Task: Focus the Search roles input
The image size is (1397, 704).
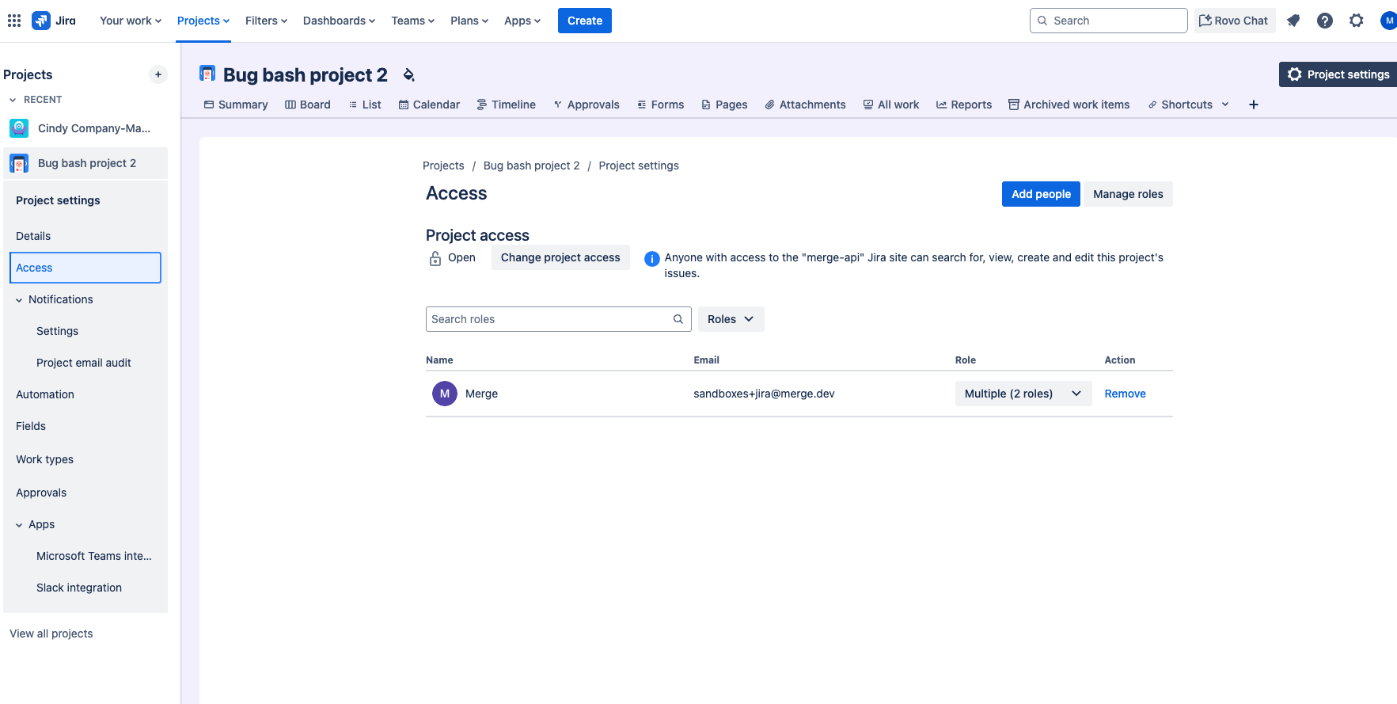Action: (558, 319)
